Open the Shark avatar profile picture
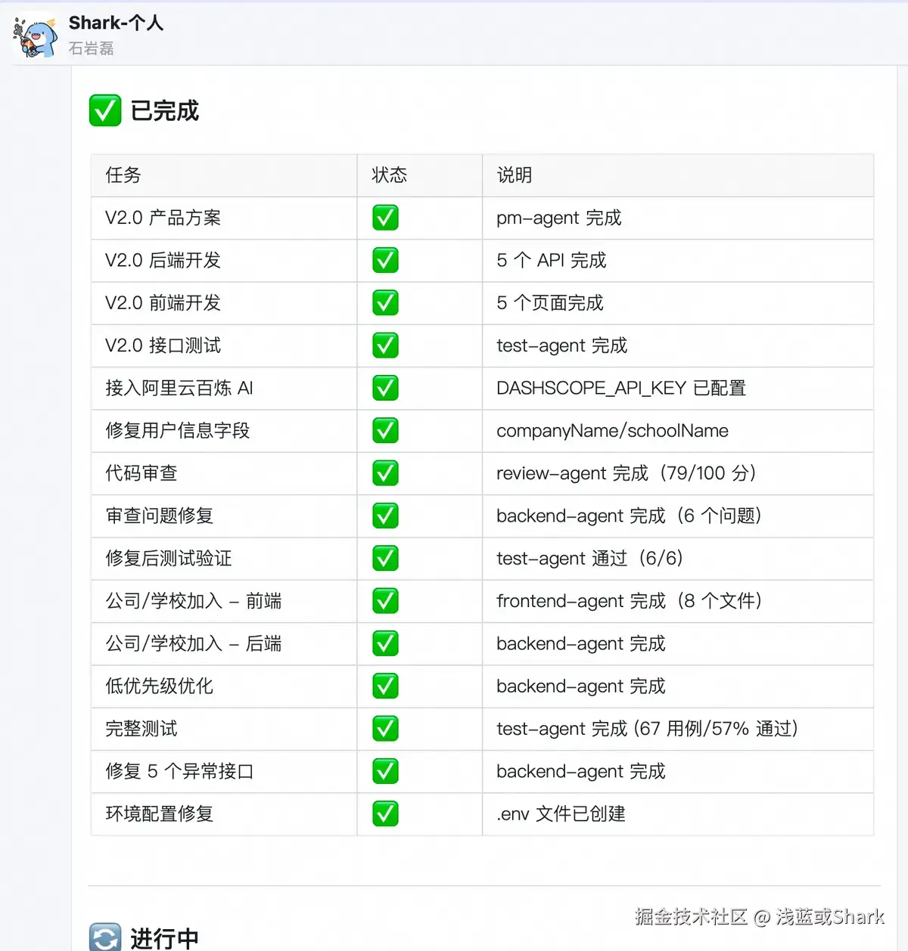This screenshot has height=951, width=908. coord(35,36)
